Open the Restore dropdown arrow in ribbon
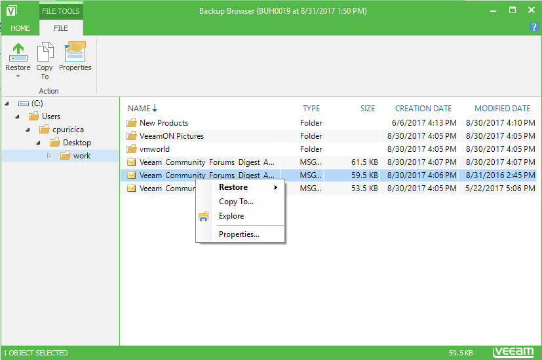This screenshot has height=360, width=542. click(18, 77)
